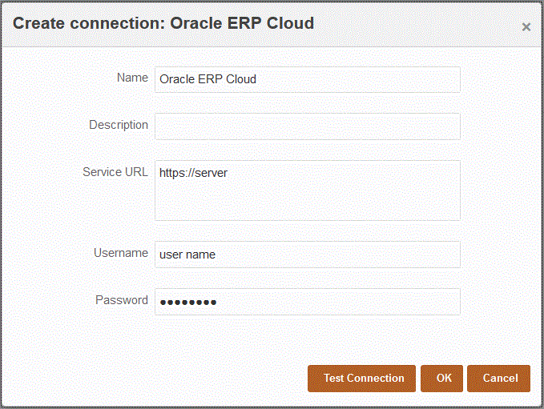
Task: Click the Name input field
Action: pos(307,79)
